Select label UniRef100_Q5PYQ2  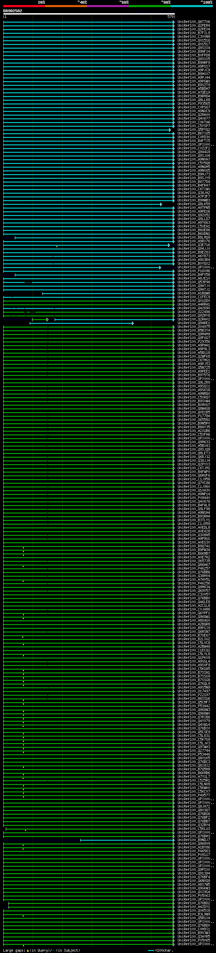194,129
